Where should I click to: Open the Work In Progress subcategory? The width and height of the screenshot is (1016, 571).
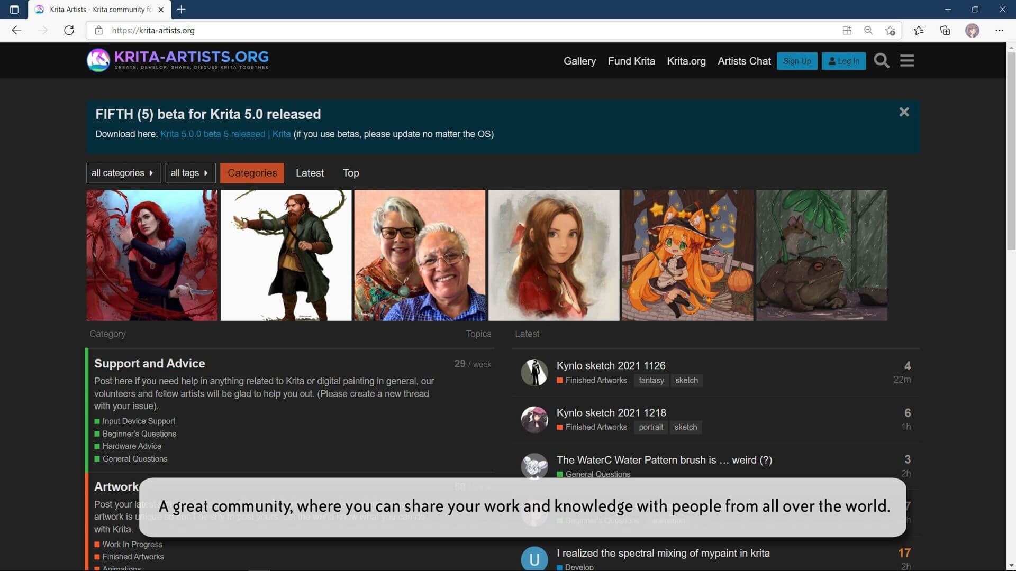[132, 544]
